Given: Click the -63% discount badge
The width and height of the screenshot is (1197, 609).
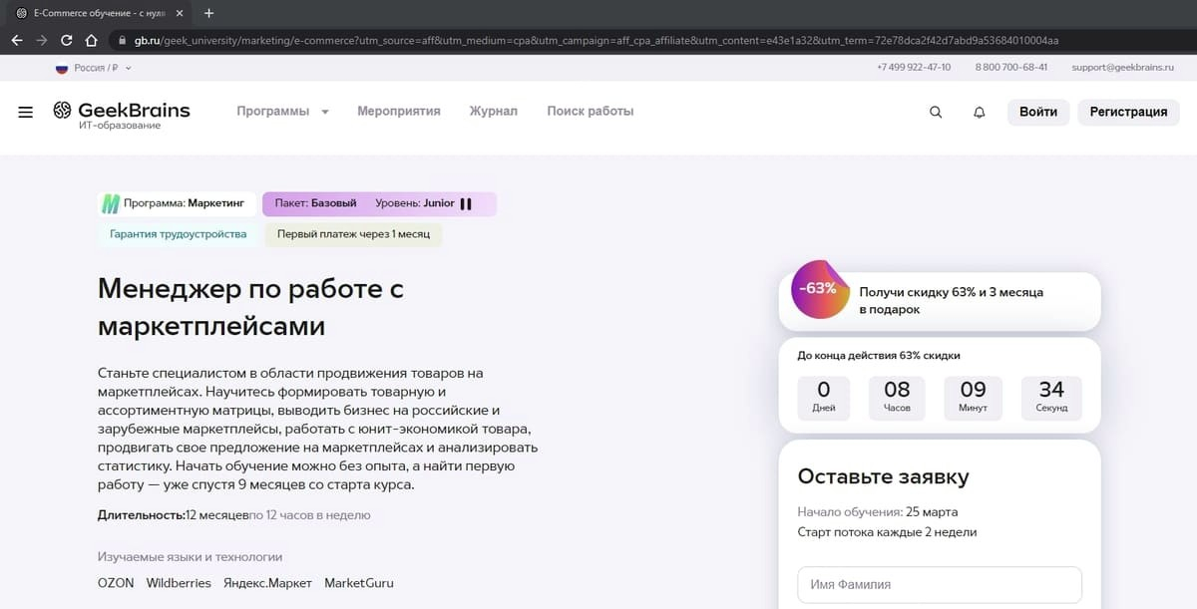Looking at the screenshot, I should point(820,290).
